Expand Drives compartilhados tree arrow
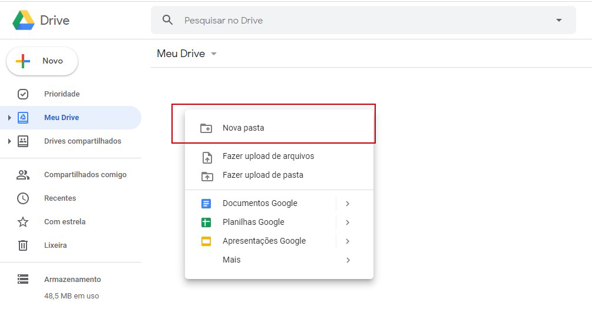This screenshot has height=322, width=592. pyautogui.click(x=9, y=141)
